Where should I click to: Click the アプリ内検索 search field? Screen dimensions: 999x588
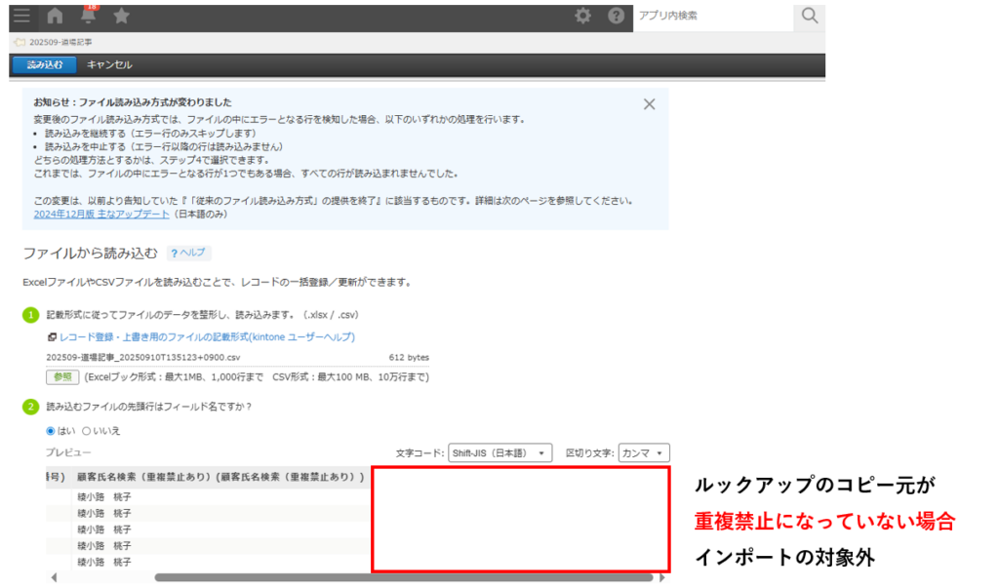point(712,16)
